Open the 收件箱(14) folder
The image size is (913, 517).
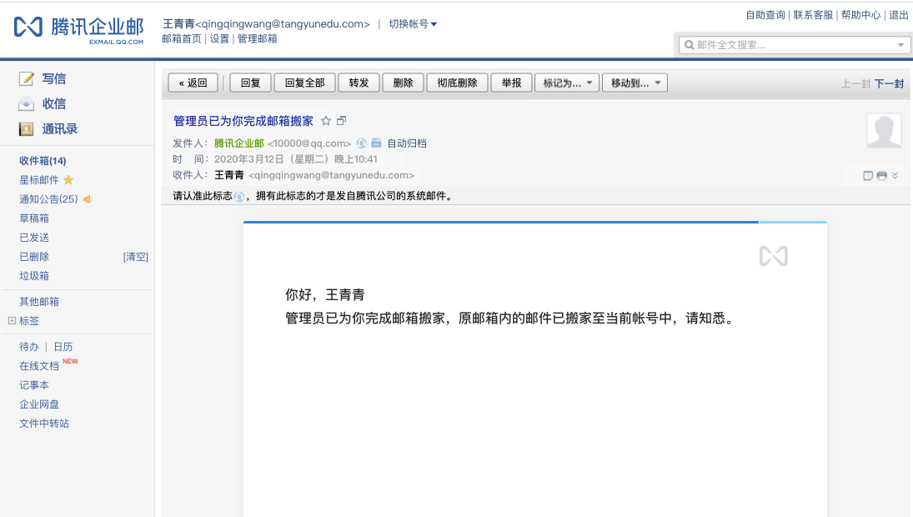click(43, 161)
